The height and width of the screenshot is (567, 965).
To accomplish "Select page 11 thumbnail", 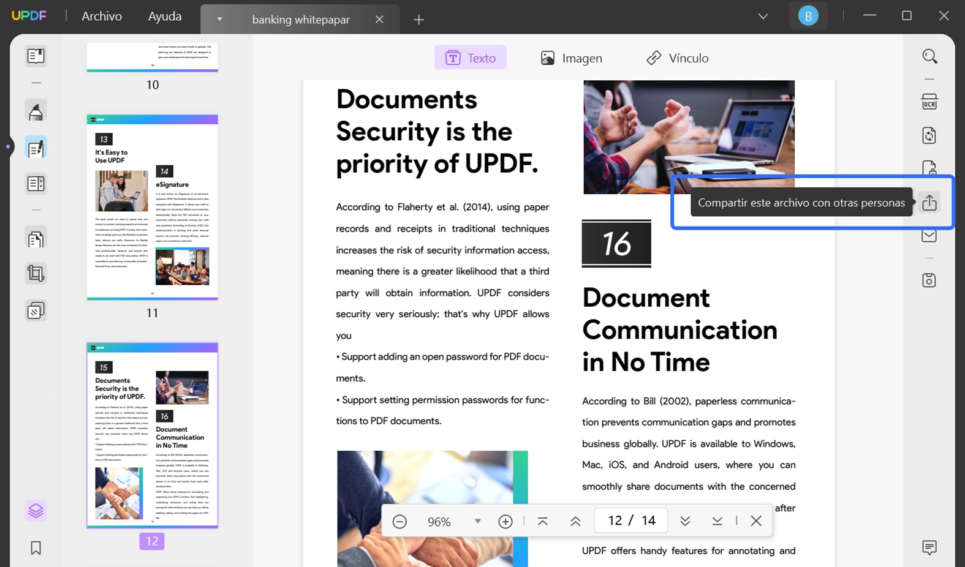I will pyautogui.click(x=152, y=207).
